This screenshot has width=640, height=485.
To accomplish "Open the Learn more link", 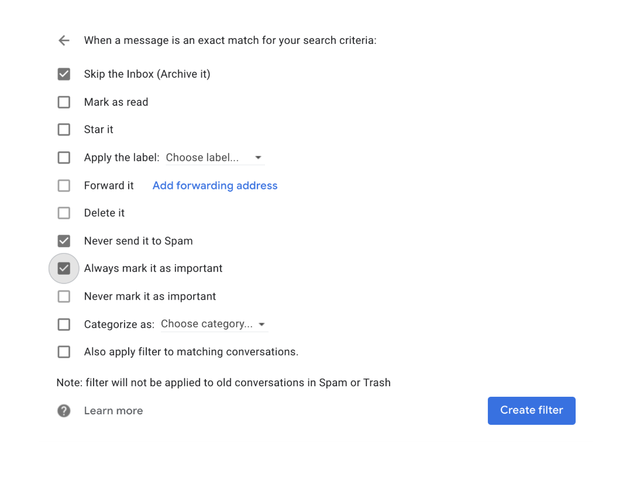I will coord(113,411).
